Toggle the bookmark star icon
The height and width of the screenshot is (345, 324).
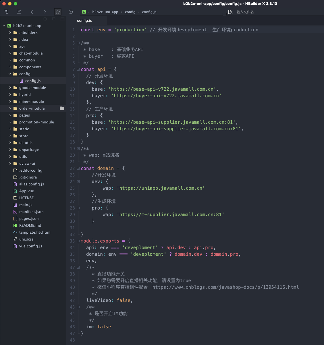[x=58, y=12]
